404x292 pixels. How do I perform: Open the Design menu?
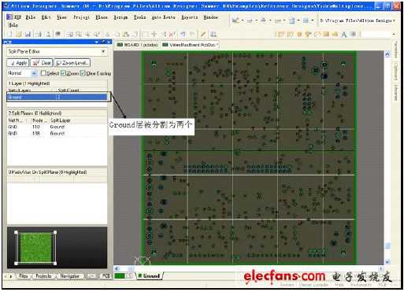(120, 17)
